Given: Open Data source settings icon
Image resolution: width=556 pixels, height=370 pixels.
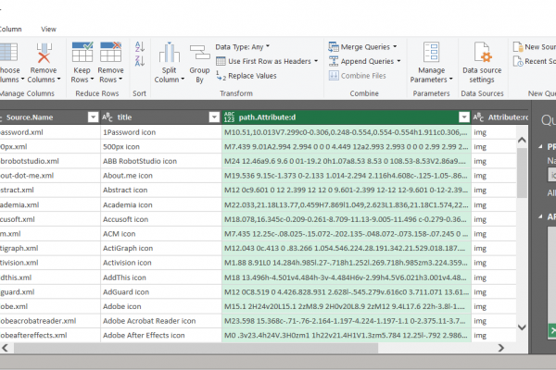Looking at the screenshot, I should pos(483,53).
